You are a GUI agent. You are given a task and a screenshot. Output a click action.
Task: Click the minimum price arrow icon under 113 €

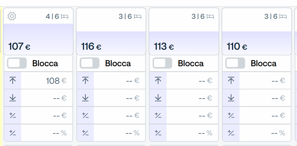158,98
